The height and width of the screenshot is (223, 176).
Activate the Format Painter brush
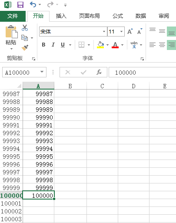coord(25,47)
